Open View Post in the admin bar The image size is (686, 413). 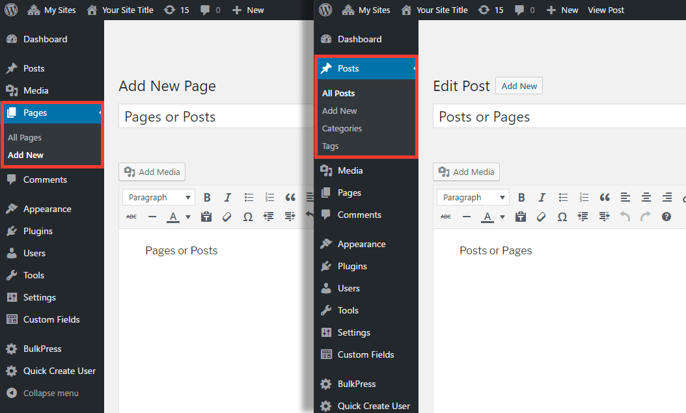click(x=606, y=10)
